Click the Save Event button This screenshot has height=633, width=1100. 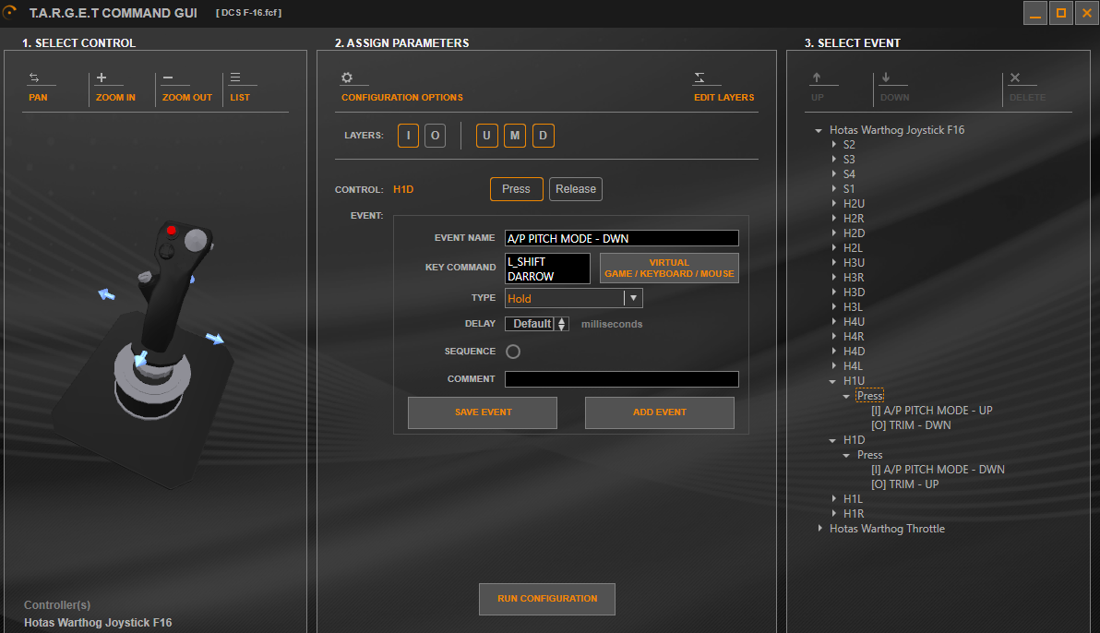(x=483, y=412)
